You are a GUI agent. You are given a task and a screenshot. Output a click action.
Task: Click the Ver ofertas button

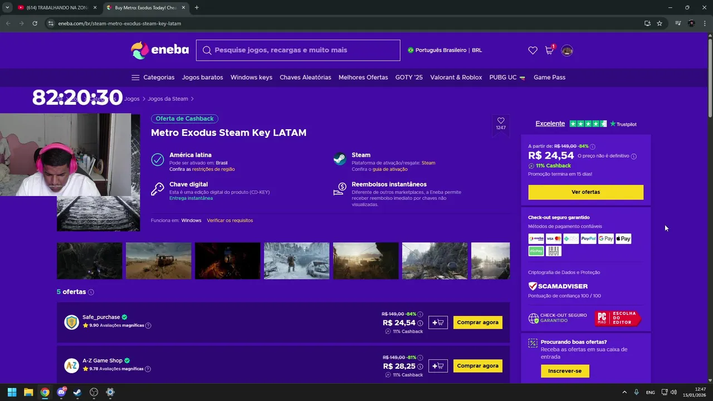(x=585, y=192)
